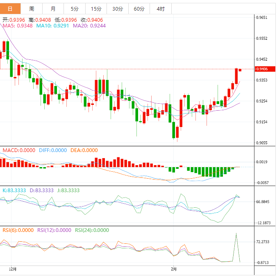277x277 pixels.
Task: Switch to the 4时 timeframe tab
Action: point(161,9)
